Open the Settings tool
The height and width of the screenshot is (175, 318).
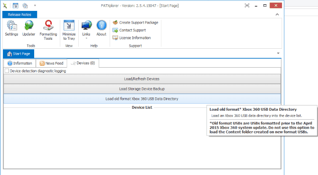pos(11,28)
